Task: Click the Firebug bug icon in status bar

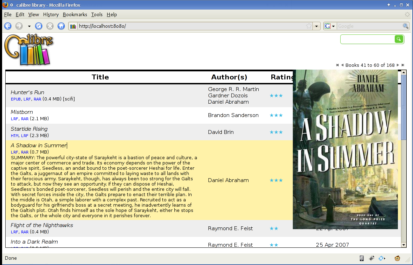Action: tap(372, 258)
